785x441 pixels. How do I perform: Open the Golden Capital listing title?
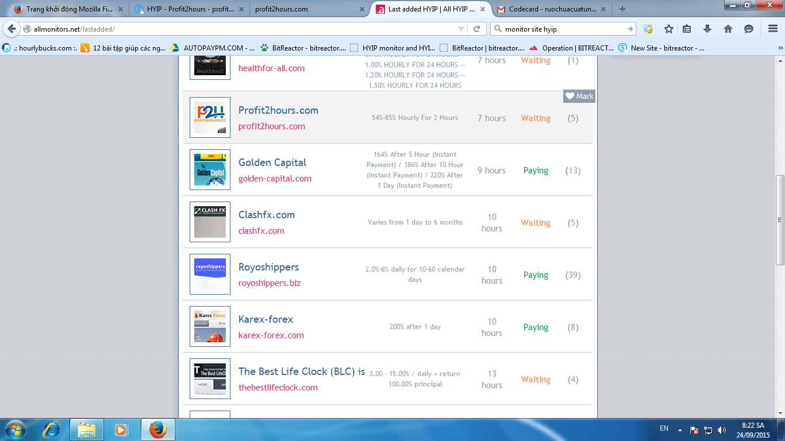272,163
